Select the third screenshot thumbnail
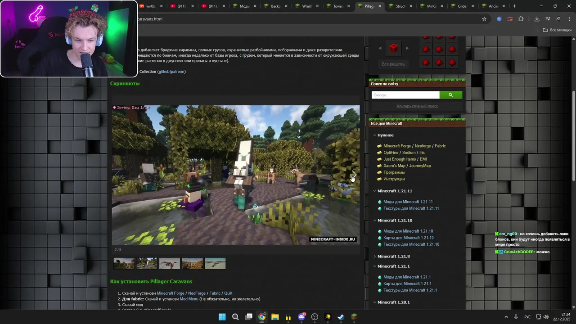 [x=169, y=263]
